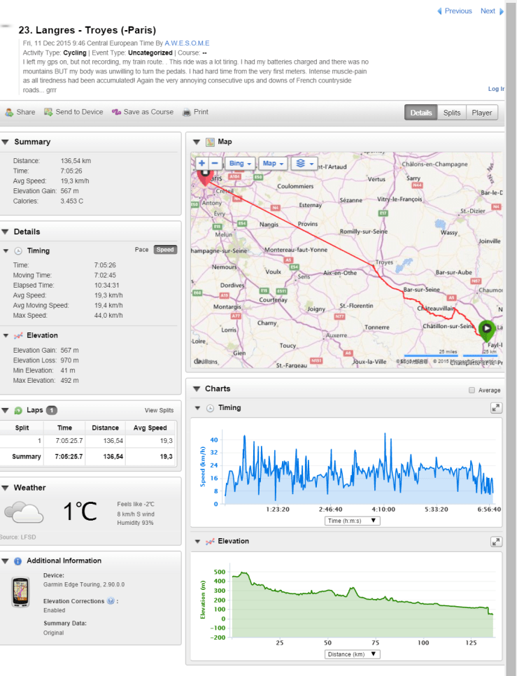
Task: Click the Print icon
Action: (187, 112)
